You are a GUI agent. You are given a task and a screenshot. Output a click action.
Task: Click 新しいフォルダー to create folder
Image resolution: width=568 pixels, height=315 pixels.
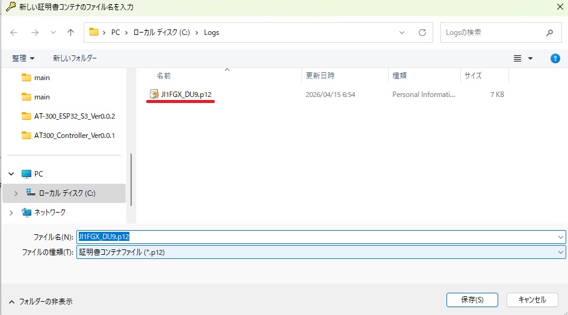(75, 58)
